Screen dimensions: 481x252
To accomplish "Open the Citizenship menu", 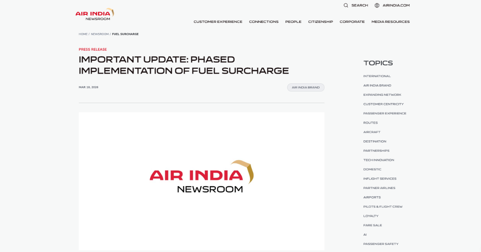I will (x=320, y=22).
